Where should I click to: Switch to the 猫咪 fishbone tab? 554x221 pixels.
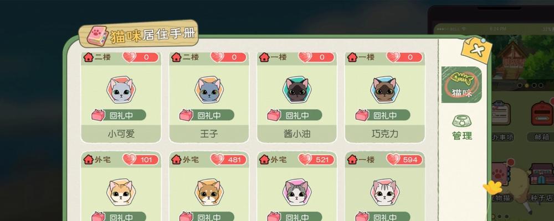point(462,85)
